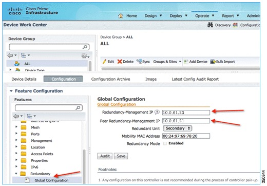Open the Redundant Unit Secondary dropdown
The width and height of the screenshot is (267, 186).
(x=178, y=128)
